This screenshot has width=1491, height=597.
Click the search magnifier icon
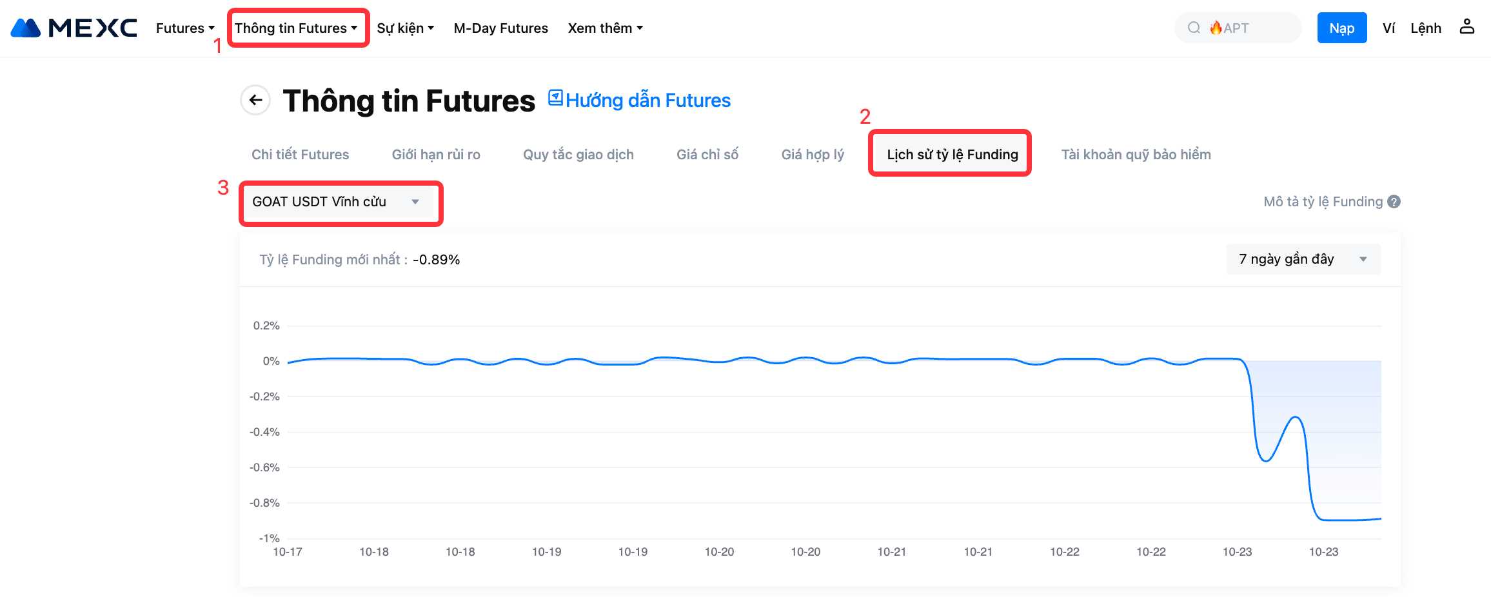coord(1194,28)
